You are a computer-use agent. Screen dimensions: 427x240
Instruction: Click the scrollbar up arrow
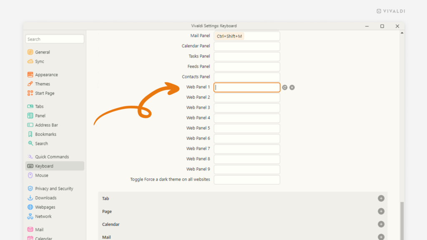pos(402,33)
